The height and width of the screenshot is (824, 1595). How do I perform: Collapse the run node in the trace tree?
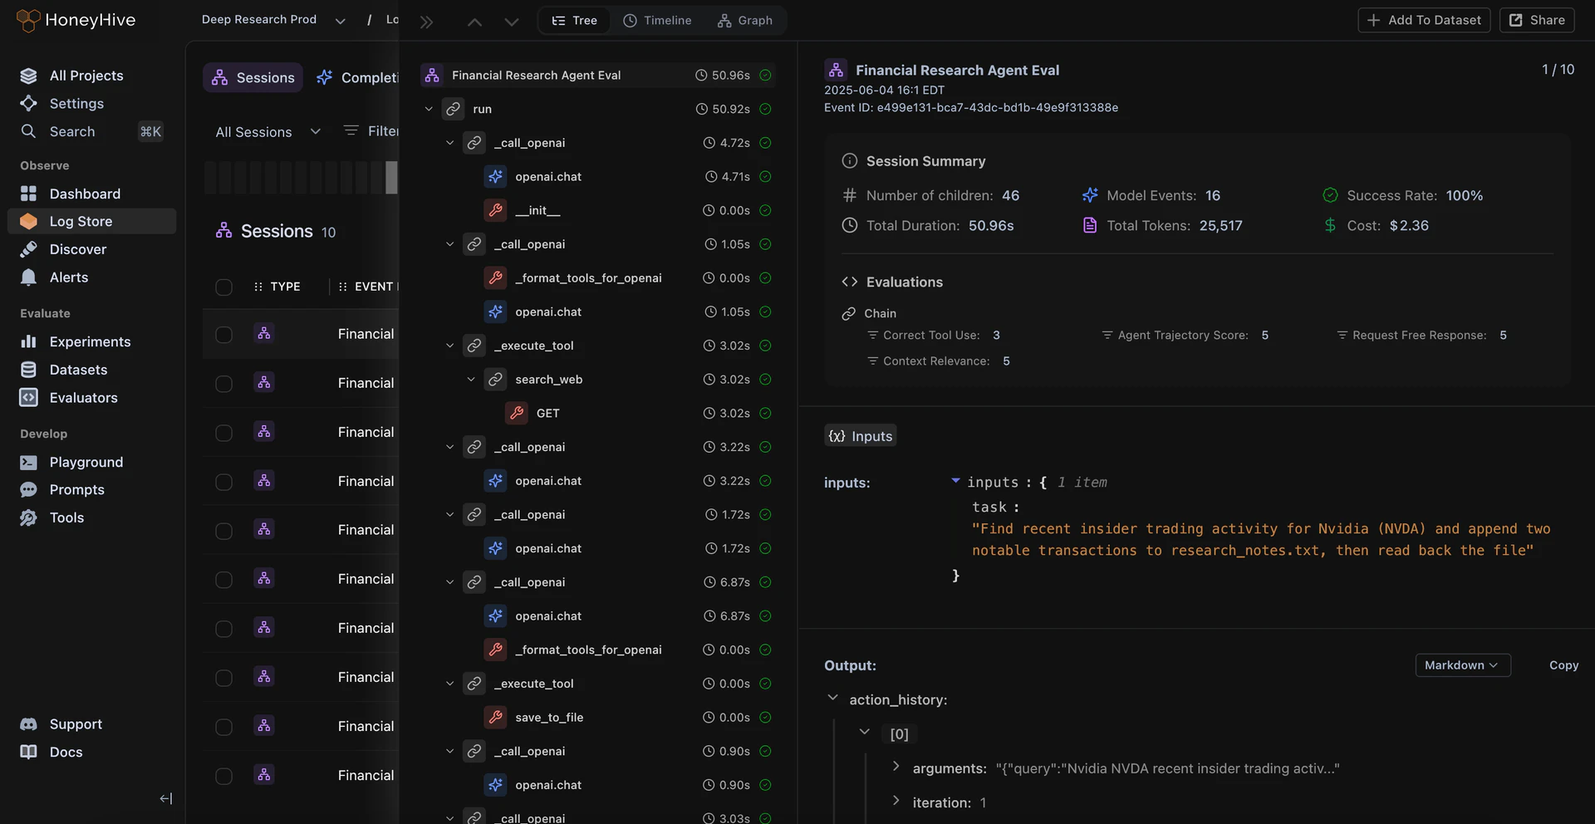[x=429, y=109]
